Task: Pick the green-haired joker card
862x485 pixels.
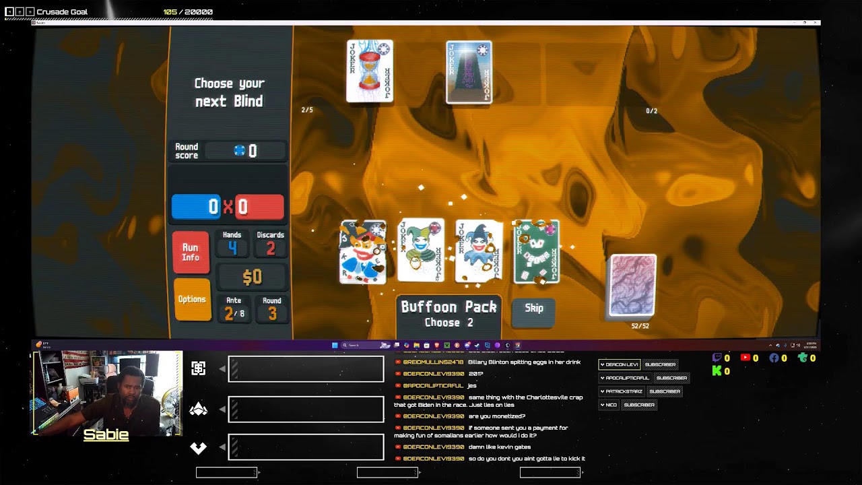Action: tap(421, 250)
